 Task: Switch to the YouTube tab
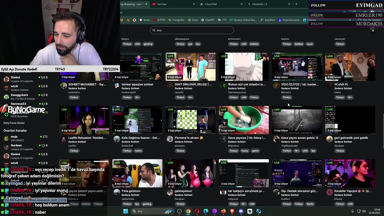[x=174, y=4]
